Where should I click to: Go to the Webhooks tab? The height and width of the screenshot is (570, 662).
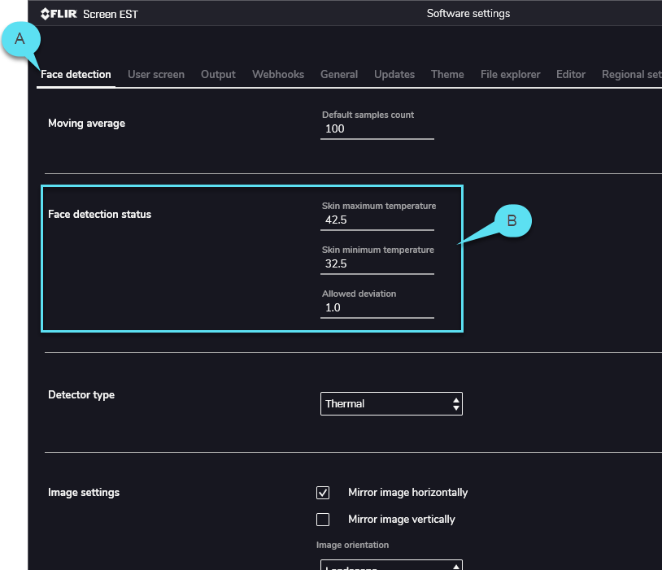coord(278,74)
